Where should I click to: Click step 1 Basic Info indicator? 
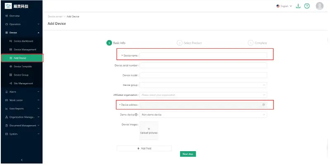click(x=116, y=43)
